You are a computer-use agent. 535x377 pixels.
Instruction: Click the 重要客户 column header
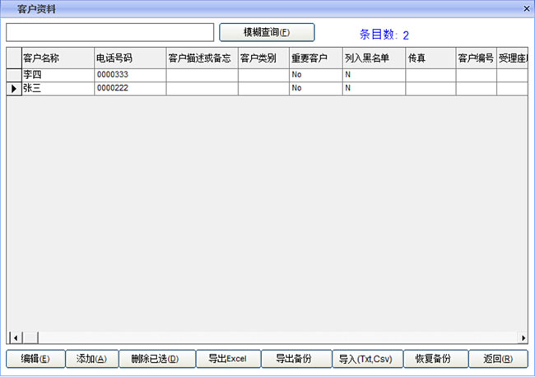coord(315,58)
